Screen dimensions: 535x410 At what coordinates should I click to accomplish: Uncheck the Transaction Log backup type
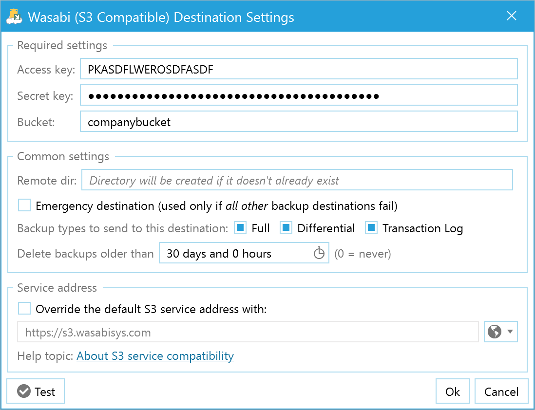click(x=371, y=227)
